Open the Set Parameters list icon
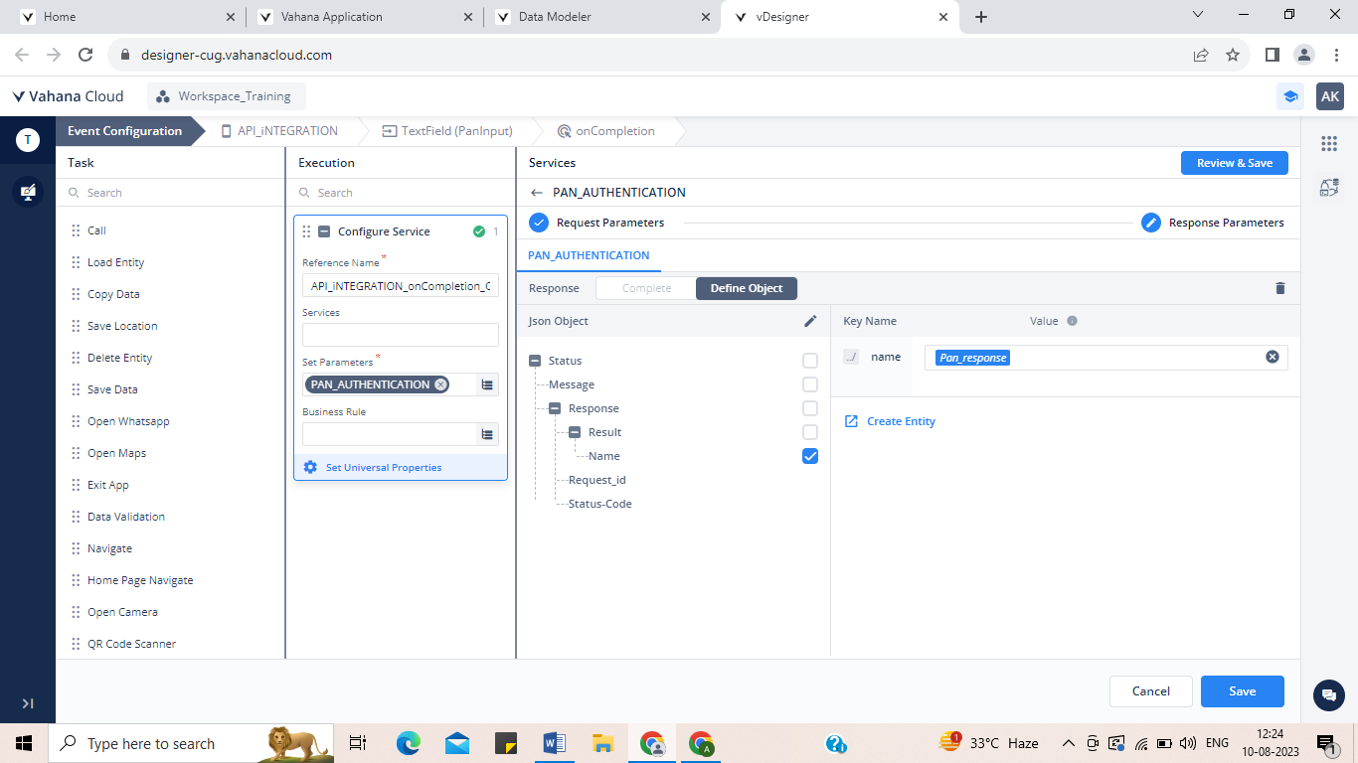Image resolution: width=1358 pixels, height=763 pixels. [x=487, y=384]
